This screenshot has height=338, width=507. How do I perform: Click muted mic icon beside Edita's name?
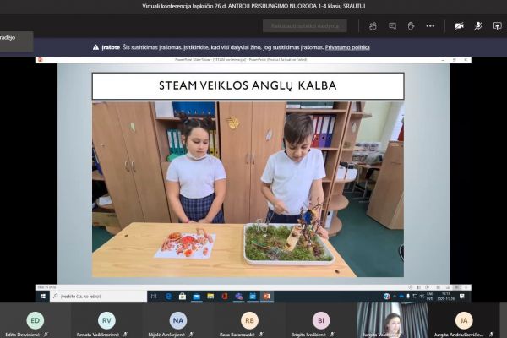pos(46,335)
